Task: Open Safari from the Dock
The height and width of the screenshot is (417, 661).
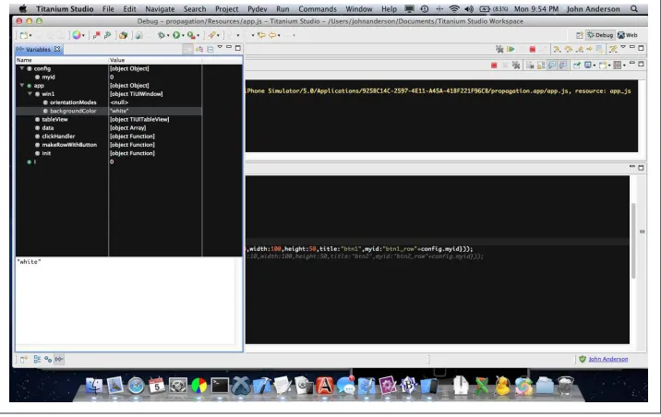Action: 136,386
